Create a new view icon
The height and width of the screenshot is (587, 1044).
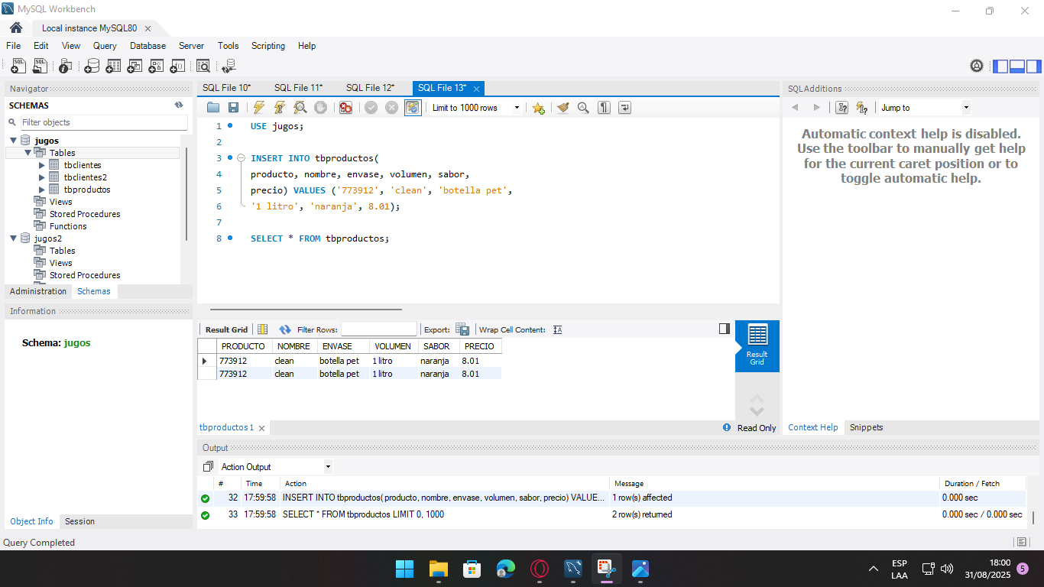pyautogui.click(x=135, y=66)
